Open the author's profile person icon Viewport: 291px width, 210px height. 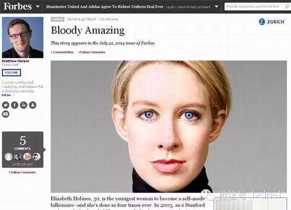(33, 105)
